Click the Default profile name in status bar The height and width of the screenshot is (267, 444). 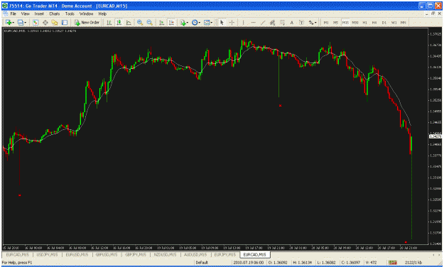[x=202, y=263]
